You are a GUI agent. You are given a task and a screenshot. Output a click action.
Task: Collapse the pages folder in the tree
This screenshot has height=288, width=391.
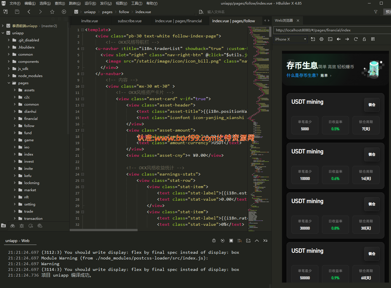[x=9, y=83]
